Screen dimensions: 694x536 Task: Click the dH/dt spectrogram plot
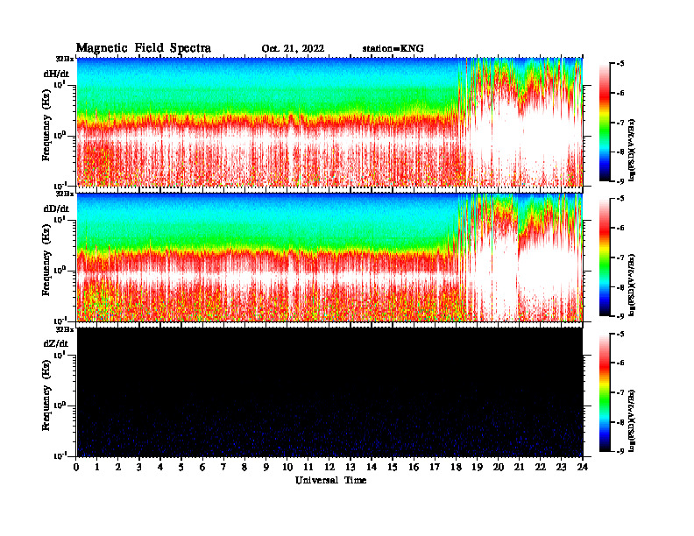point(329,122)
